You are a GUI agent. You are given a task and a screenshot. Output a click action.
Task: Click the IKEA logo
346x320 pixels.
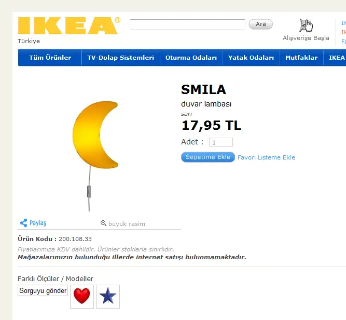69,25
